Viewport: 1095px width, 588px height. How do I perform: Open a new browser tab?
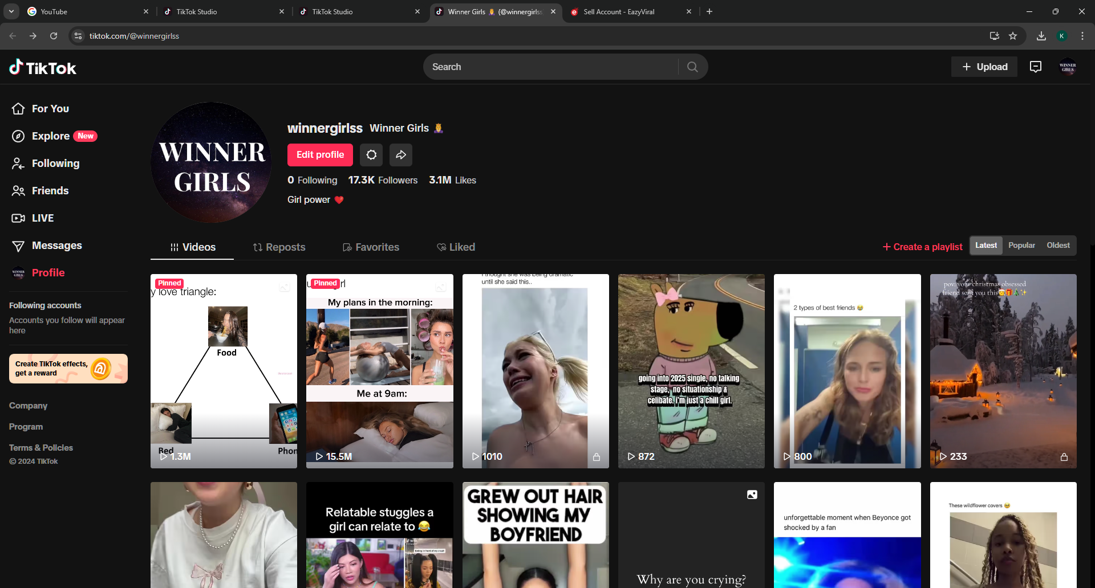click(x=709, y=11)
